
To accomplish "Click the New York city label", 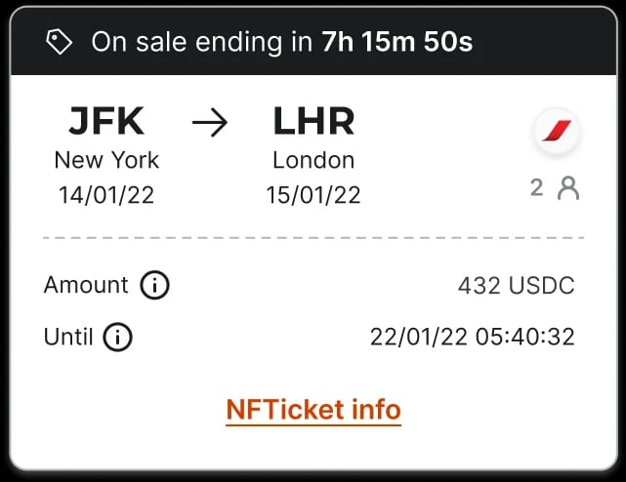I will point(106,160).
